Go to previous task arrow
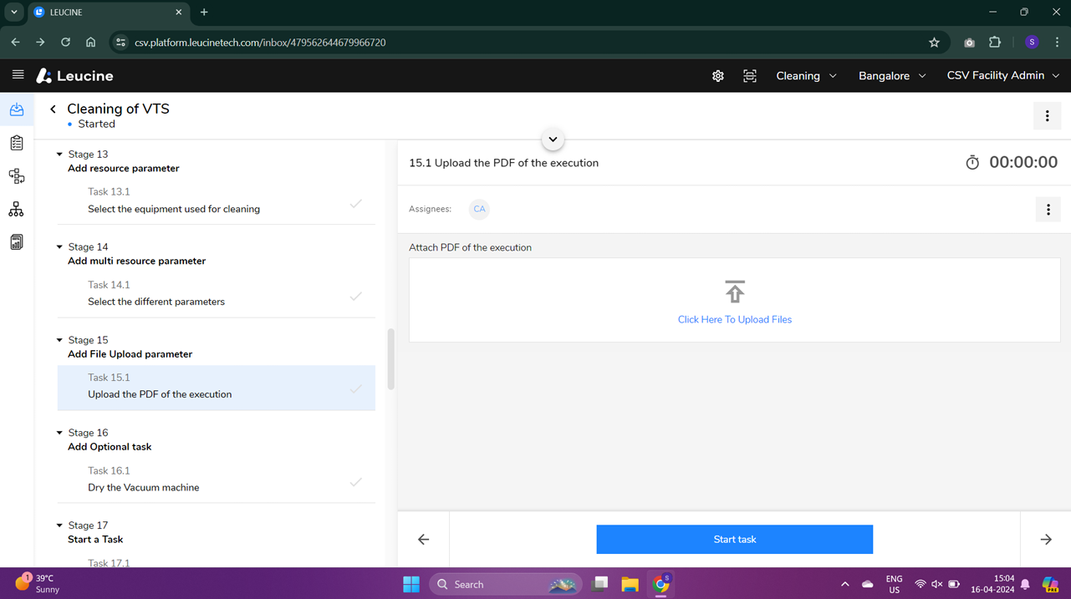Image resolution: width=1071 pixels, height=599 pixels. pyautogui.click(x=424, y=540)
